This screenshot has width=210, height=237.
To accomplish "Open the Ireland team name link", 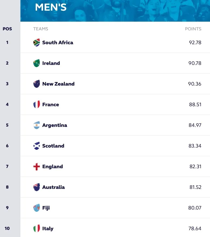I will (x=51, y=63).
